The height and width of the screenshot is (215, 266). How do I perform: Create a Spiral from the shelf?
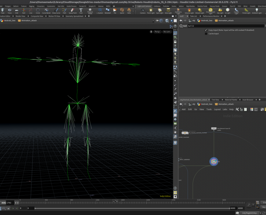[x=122, y=11]
